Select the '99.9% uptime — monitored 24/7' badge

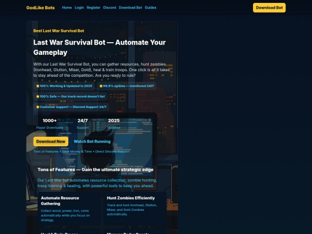point(127,86)
